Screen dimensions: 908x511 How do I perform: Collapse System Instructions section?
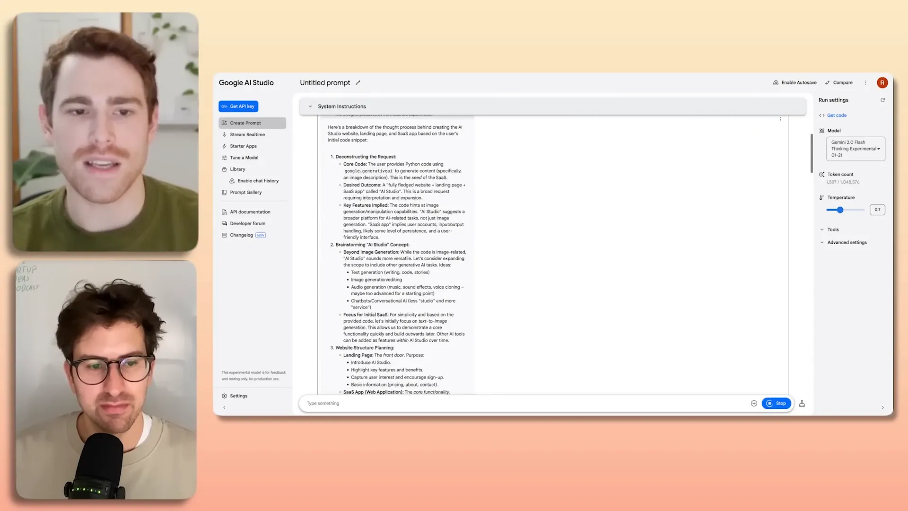[310, 106]
